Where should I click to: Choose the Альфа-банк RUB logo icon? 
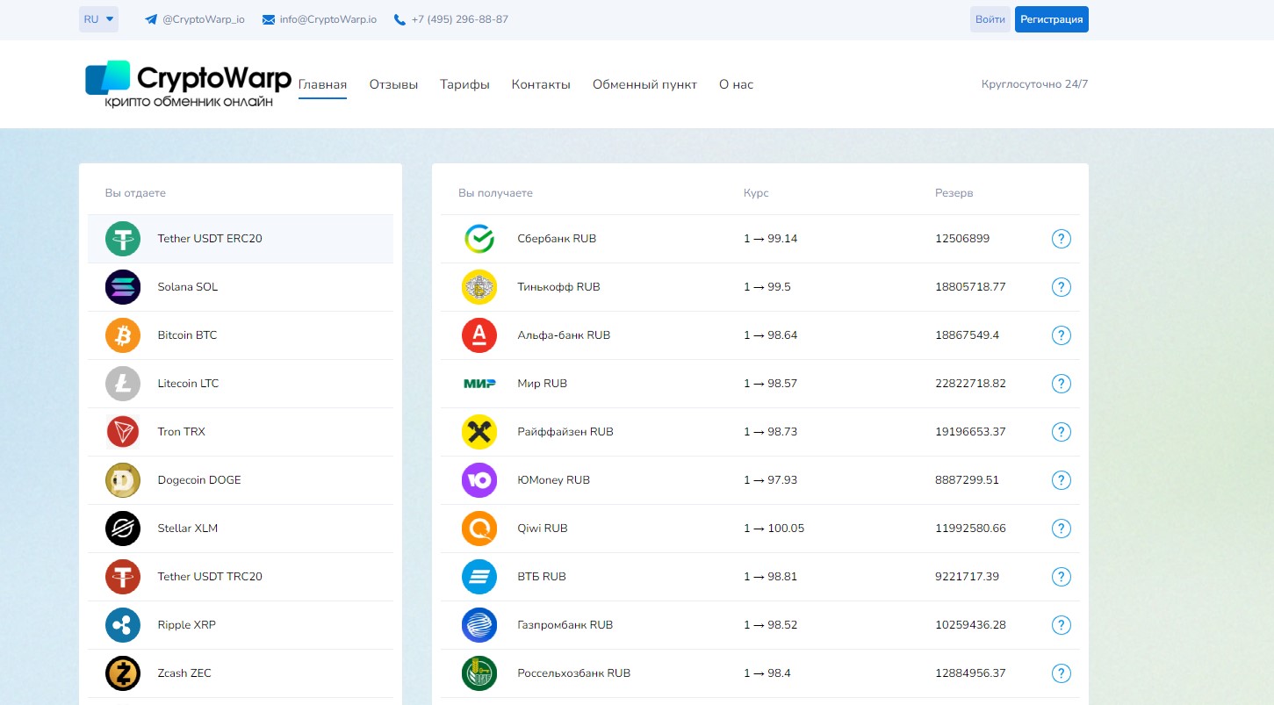pyautogui.click(x=479, y=335)
